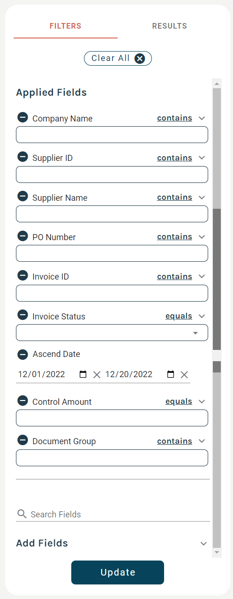Remove the Company Name filter field
Viewport: 233px width, 599px height.
tap(23, 117)
